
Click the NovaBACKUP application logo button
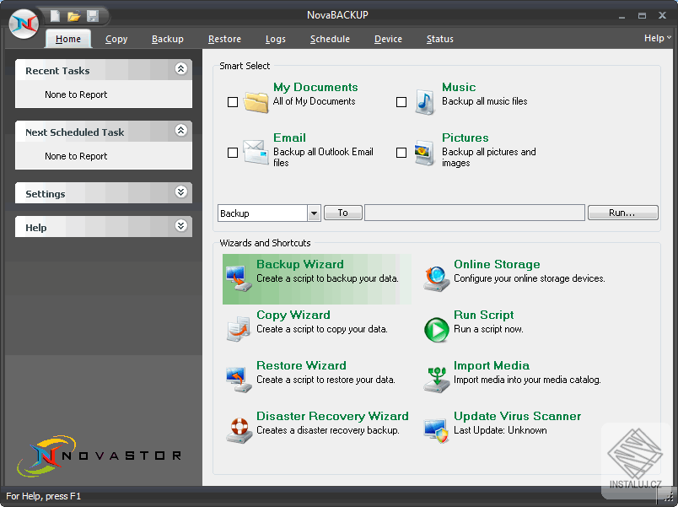pos(24,24)
